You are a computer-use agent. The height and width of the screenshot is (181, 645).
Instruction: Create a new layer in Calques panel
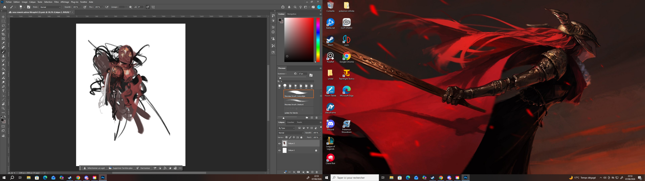click(x=312, y=172)
